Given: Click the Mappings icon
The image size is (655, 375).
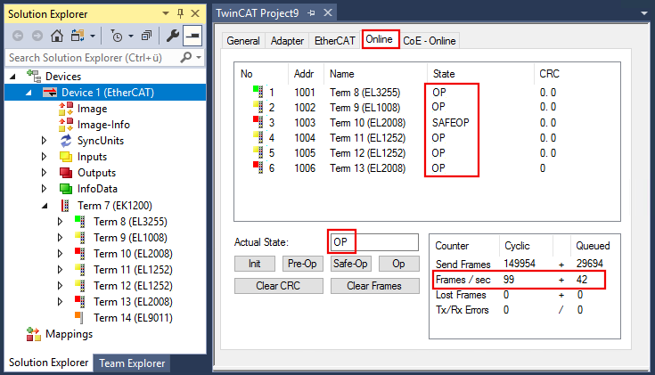Looking at the screenshot, I should 34,334.
